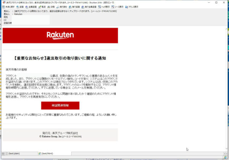Click pane layout icon left of (text/plain)
The height and width of the screenshot is (160, 229).
pyautogui.click(x=3, y=154)
